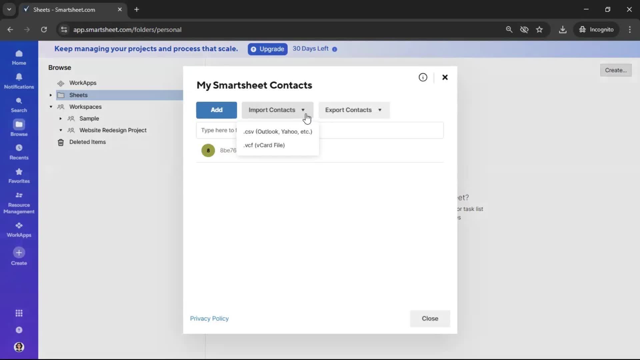
Task: Select .vcf (vCard File) import option
Action: tap(264, 145)
